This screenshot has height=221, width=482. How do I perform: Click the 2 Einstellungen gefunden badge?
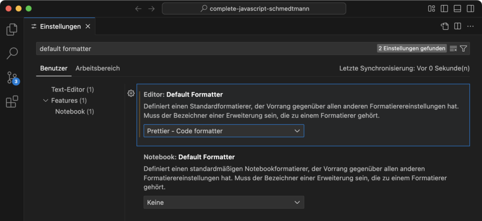coord(412,48)
